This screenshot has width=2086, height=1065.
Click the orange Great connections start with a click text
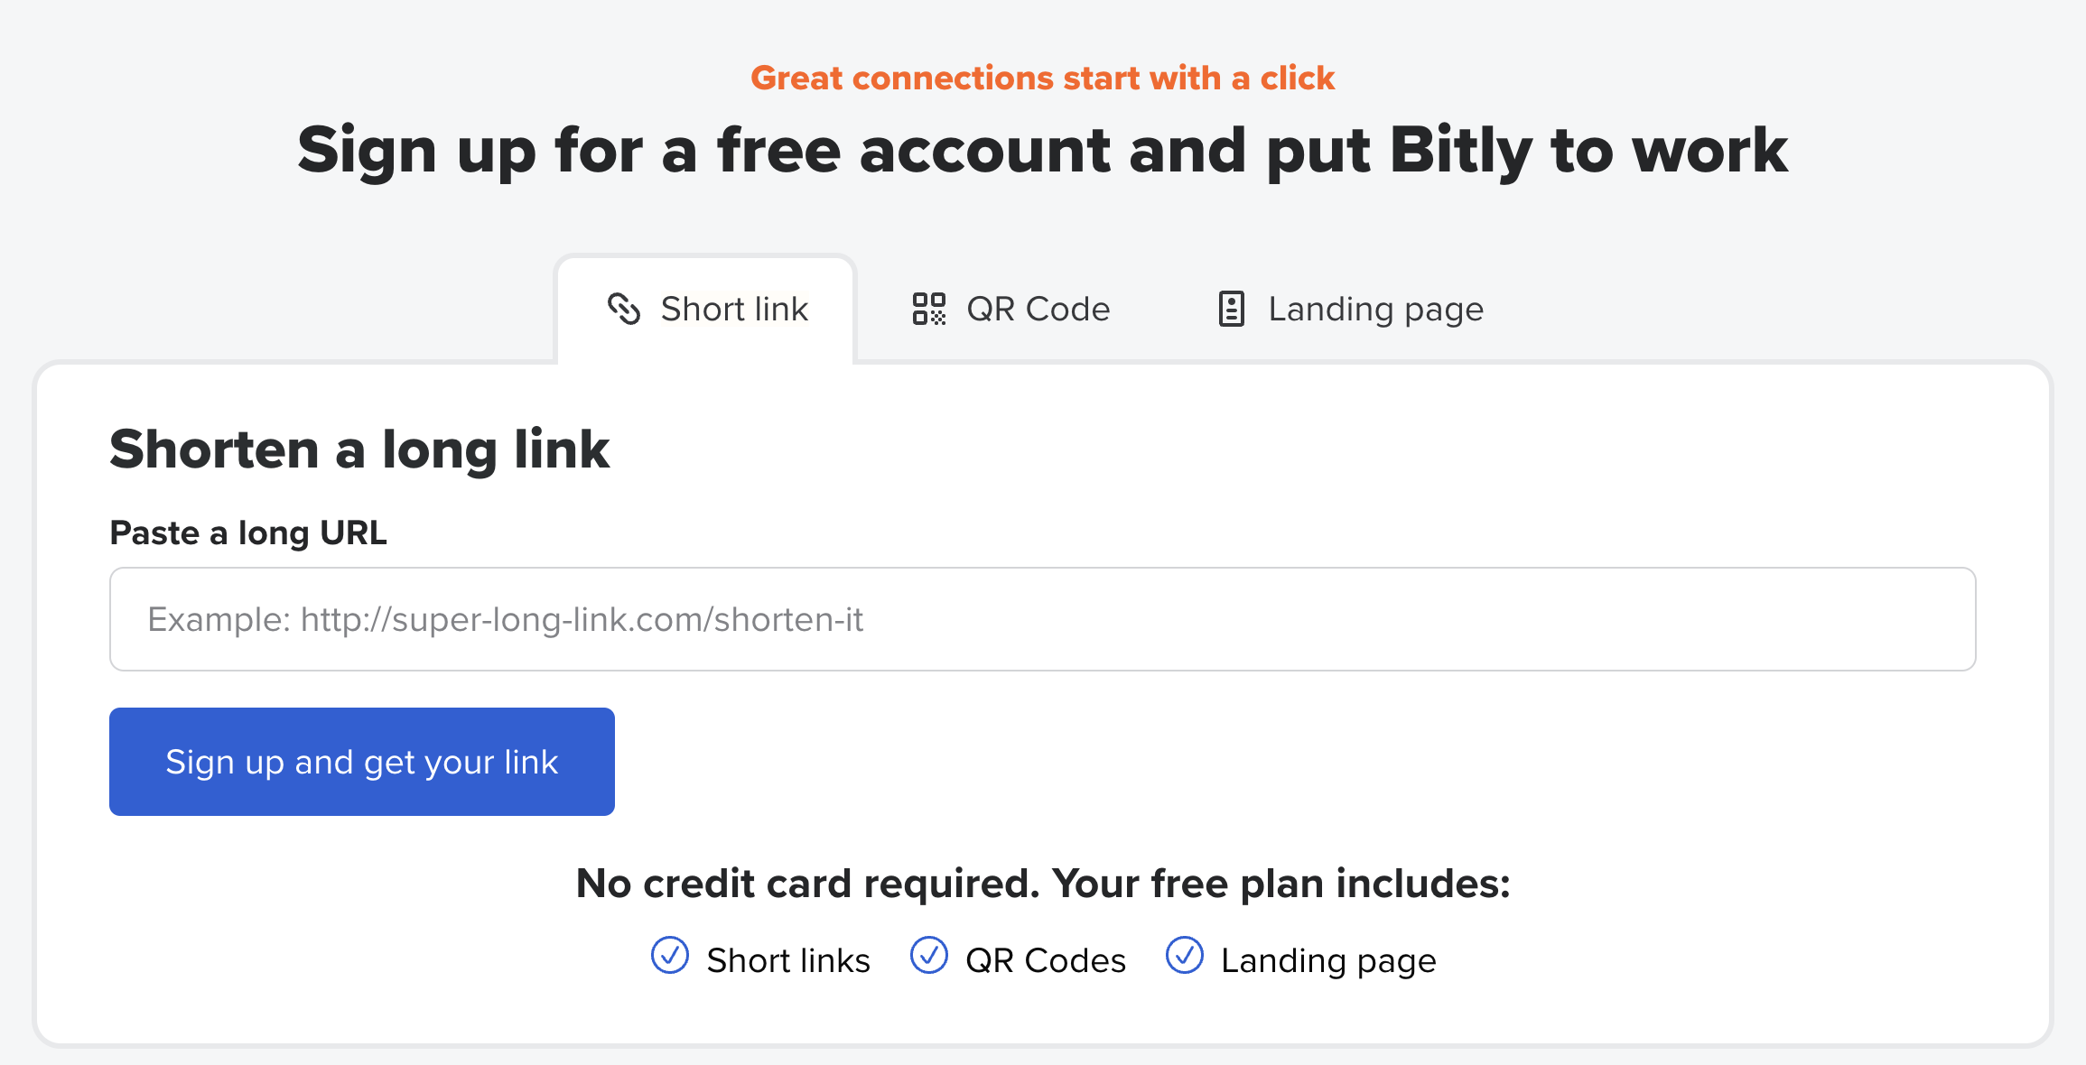1042,78
